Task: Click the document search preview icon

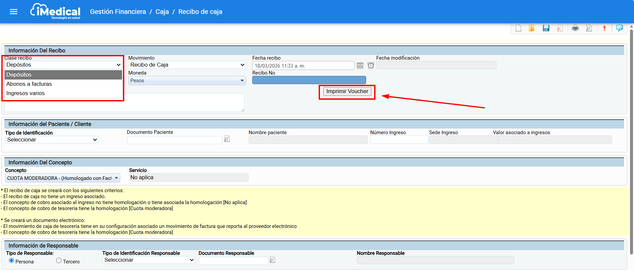Action: pos(589,28)
